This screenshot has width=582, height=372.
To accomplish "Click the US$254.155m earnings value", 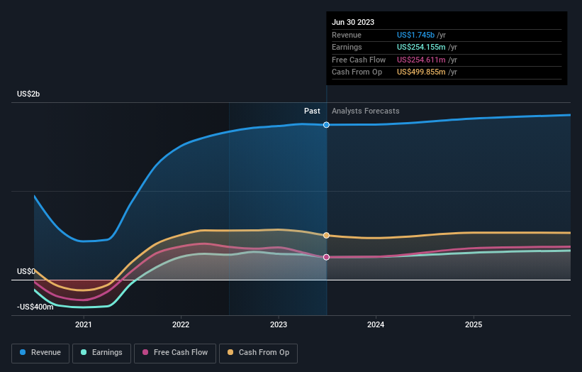I will [421, 47].
